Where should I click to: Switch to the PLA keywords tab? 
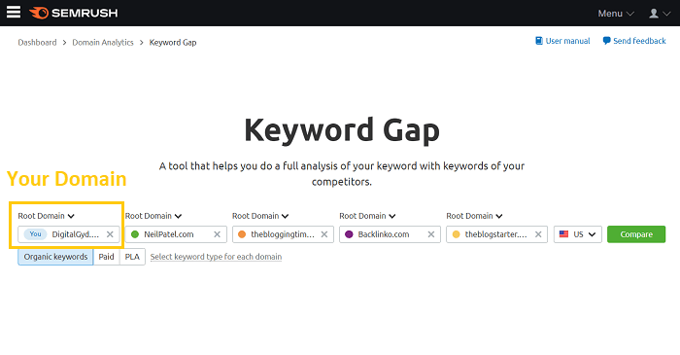coord(132,257)
